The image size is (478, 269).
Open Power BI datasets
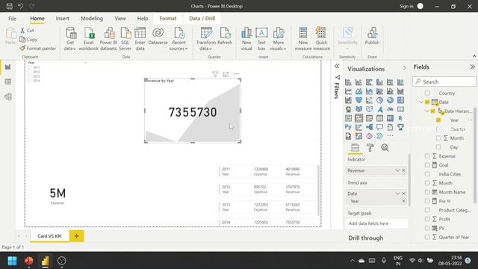(108, 39)
